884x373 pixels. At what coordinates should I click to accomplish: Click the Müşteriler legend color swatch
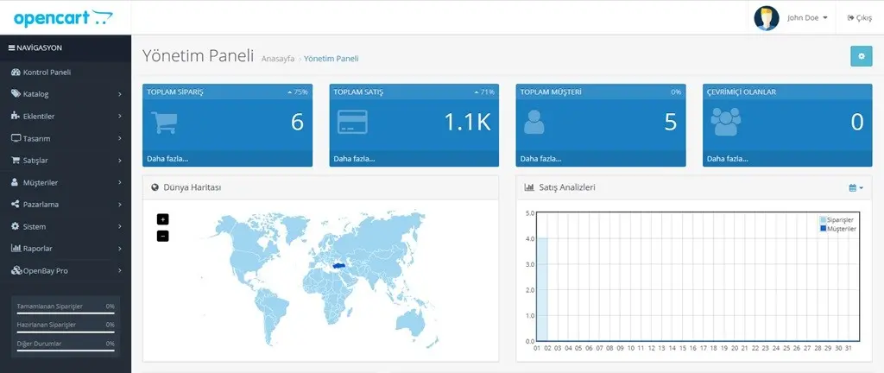click(823, 228)
